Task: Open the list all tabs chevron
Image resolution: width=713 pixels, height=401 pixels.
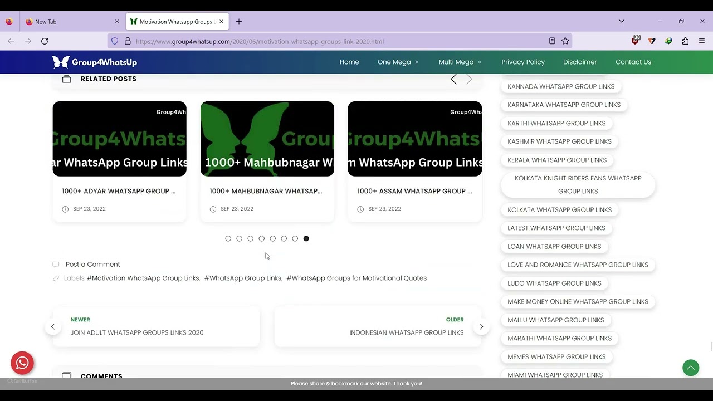Action: (622, 21)
